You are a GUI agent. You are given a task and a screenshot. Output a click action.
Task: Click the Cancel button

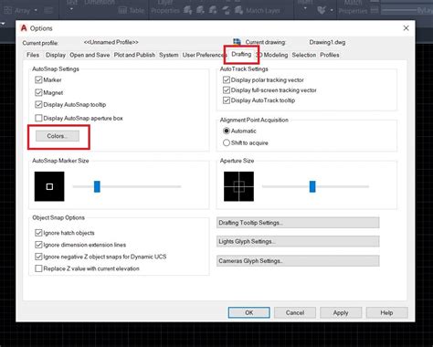pos(295,312)
